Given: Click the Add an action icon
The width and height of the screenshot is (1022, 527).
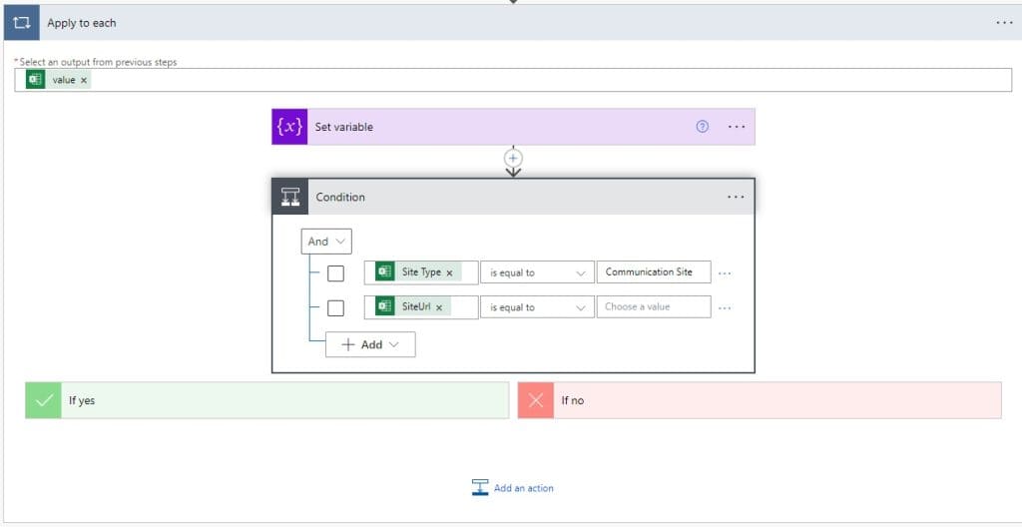Looking at the screenshot, I should (x=480, y=488).
